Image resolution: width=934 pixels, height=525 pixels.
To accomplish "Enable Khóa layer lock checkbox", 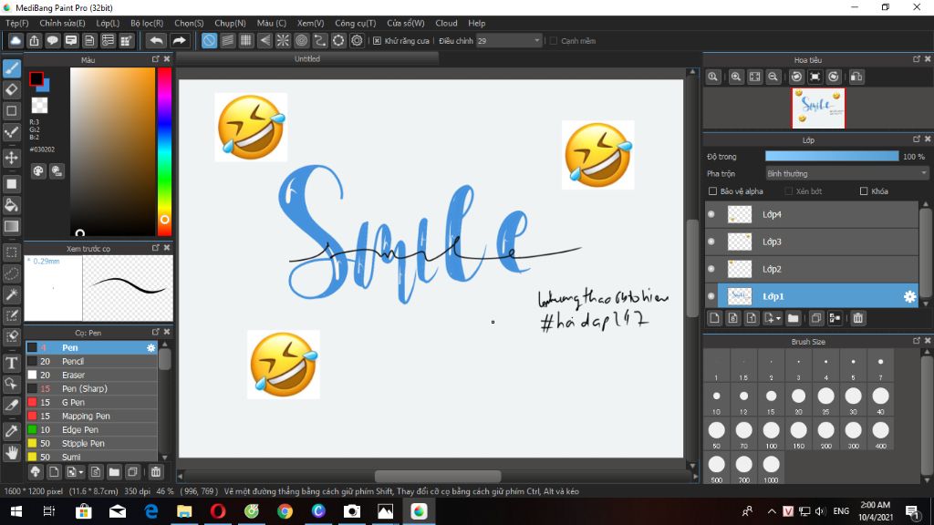I will coord(864,191).
